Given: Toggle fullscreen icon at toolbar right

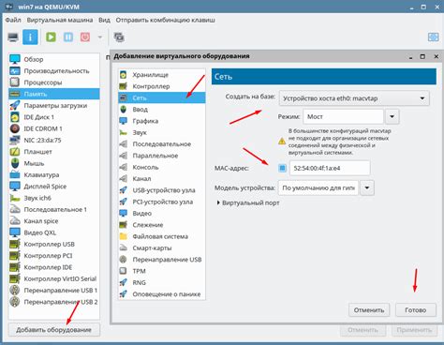Looking at the screenshot, I should (434, 37).
